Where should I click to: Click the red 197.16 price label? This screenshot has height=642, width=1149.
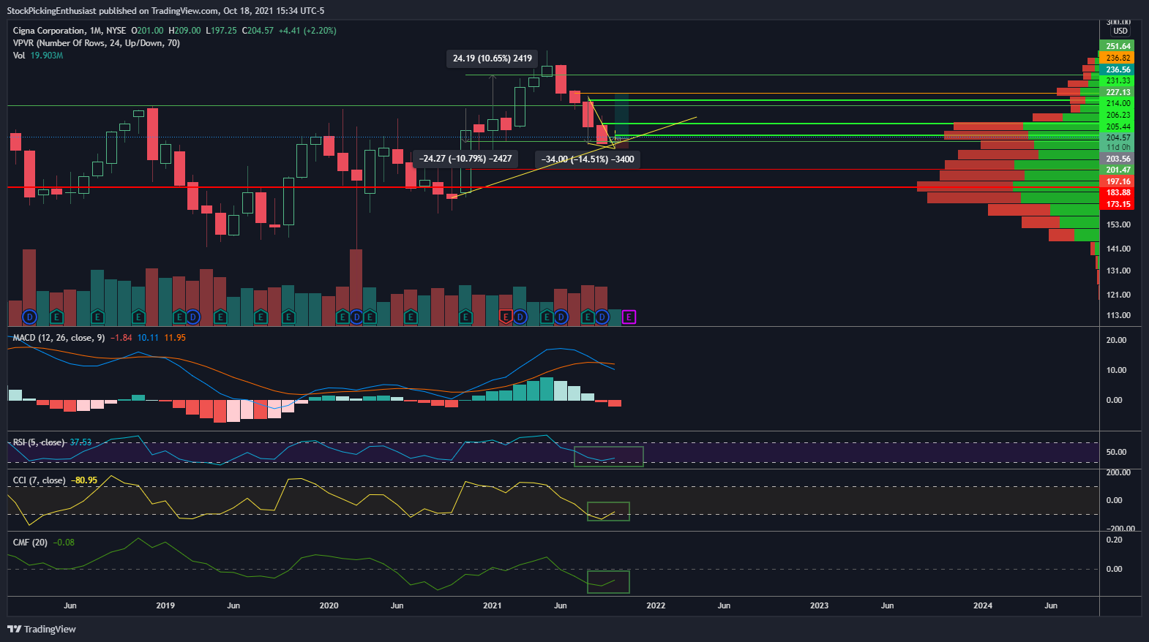[1117, 181]
